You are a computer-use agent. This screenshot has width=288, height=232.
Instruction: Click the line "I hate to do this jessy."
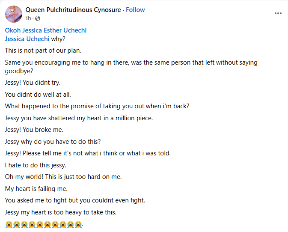pos(36,165)
